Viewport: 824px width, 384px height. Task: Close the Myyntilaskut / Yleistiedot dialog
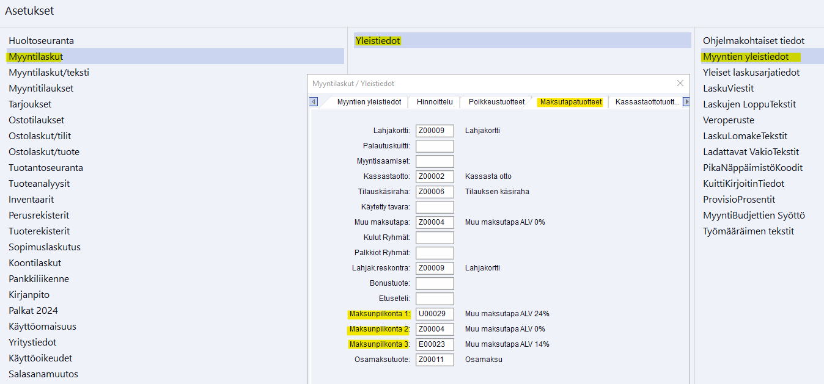[x=680, y=83]
